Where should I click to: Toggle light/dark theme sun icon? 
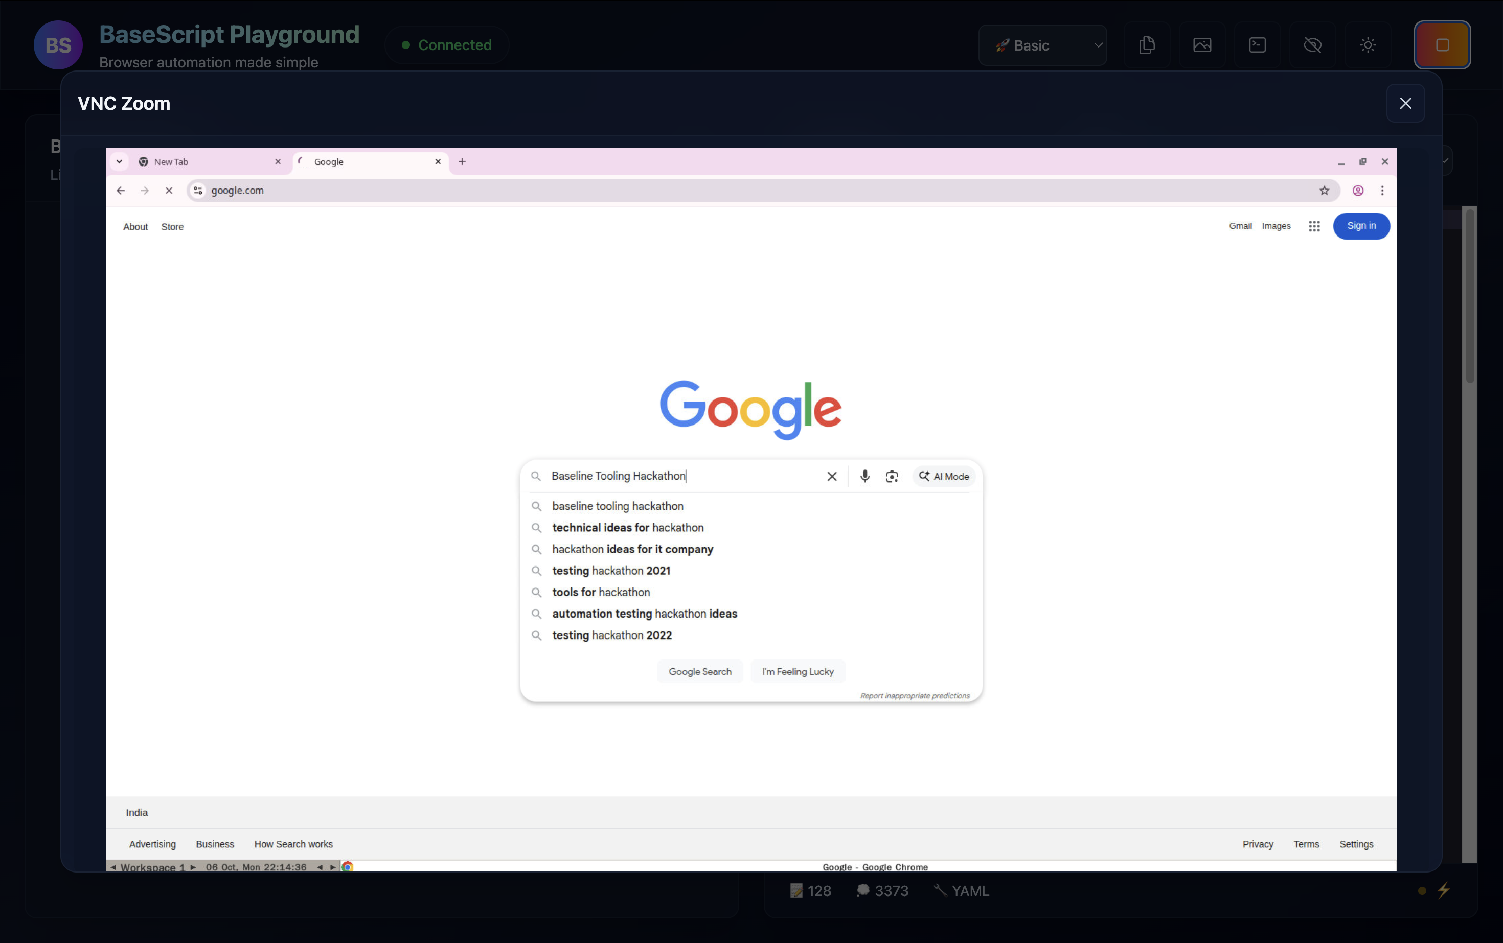tap(1368, 45)
